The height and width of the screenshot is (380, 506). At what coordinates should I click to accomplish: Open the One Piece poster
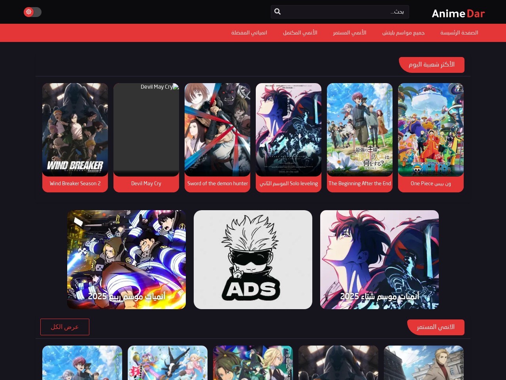pyautogui.click(x=431, y=130)
